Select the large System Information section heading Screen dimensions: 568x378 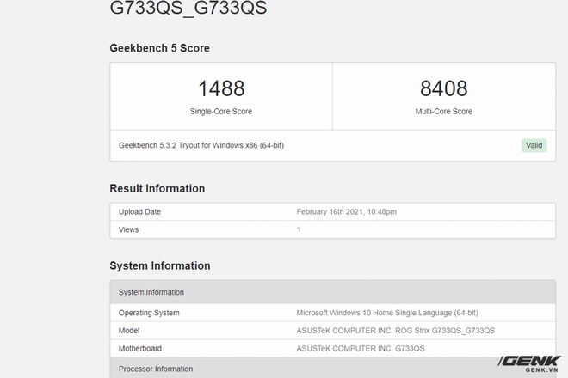click(160, 265)
